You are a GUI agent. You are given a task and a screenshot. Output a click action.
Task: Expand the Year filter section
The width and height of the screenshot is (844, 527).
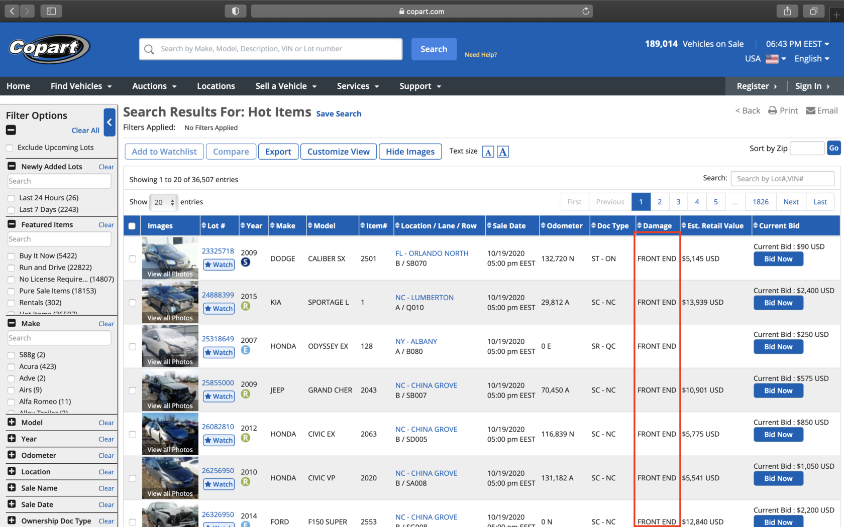[12, 439]
